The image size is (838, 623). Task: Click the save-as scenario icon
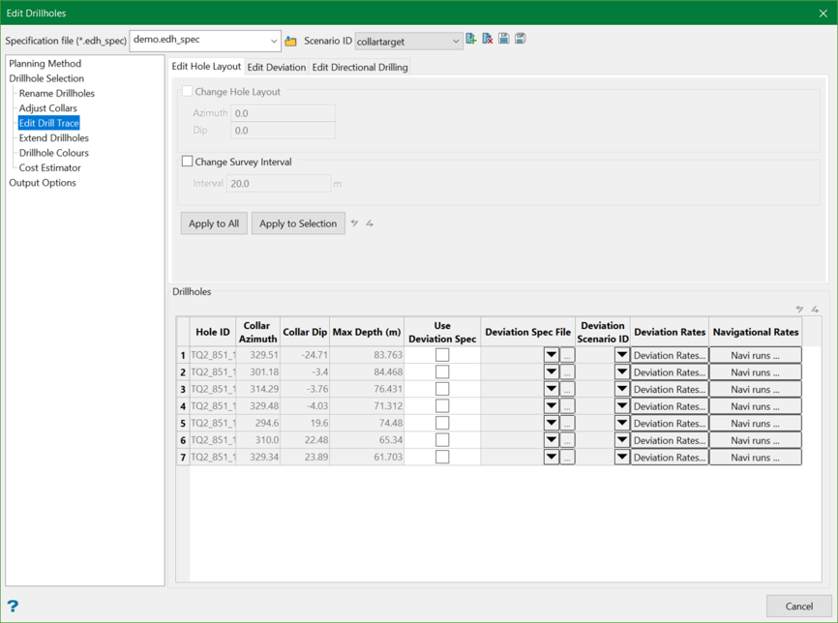tap(521, 39)
